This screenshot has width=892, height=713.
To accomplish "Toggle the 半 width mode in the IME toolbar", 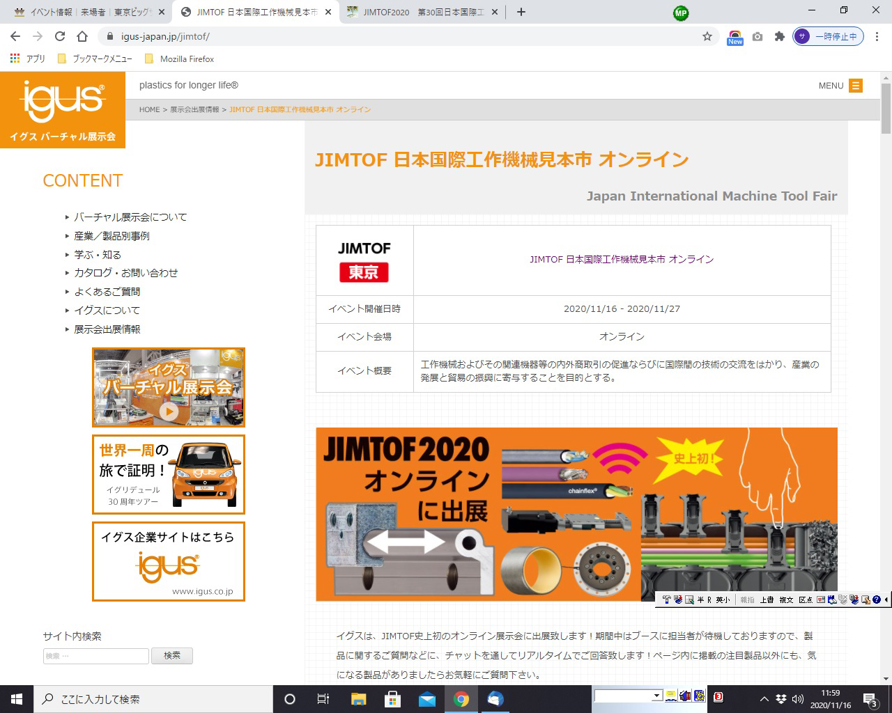I will [x=700, y=600].
